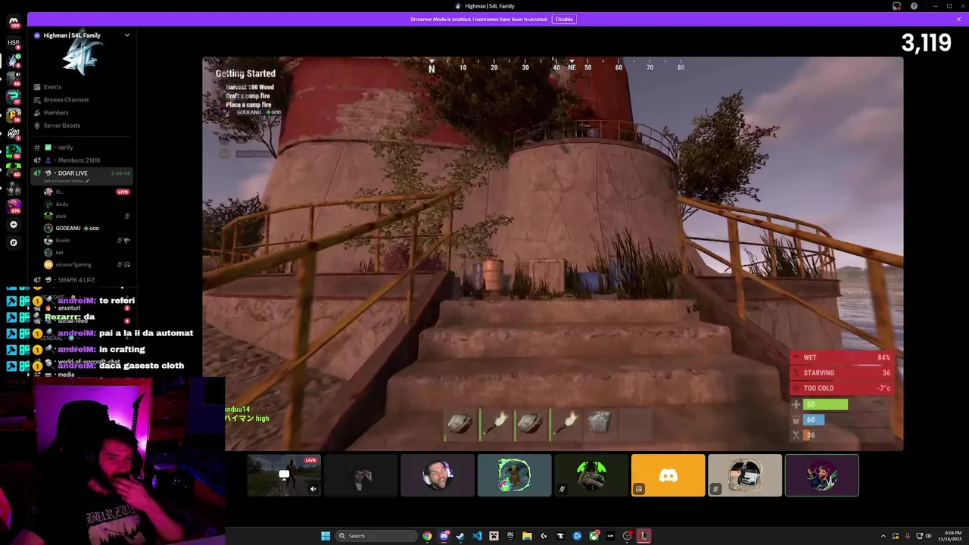
Task: Select Members: 21818 voice channel
Action: [81, 160]
